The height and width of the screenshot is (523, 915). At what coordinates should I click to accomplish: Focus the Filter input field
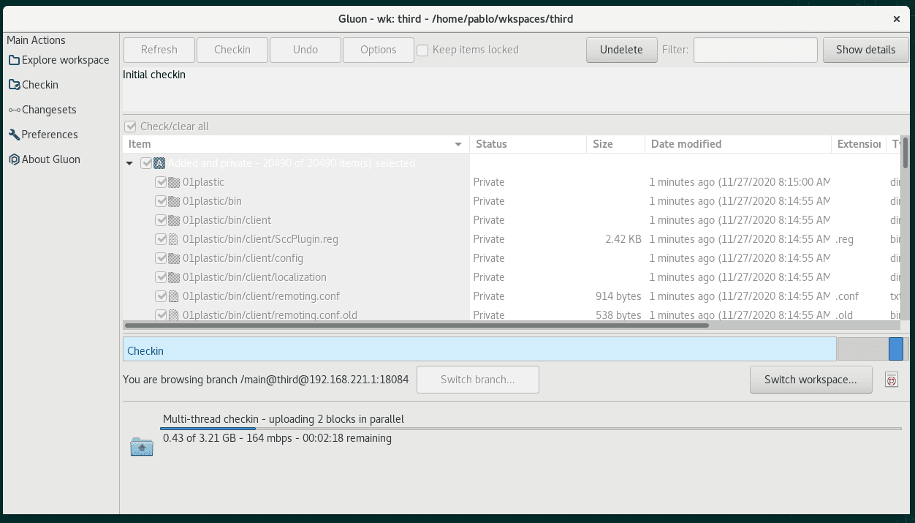click(756, 50)
